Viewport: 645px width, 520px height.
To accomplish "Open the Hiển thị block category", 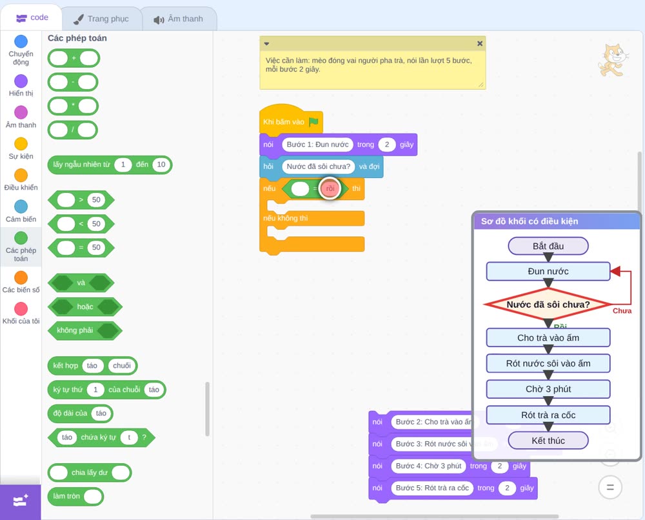I will 21,86.
